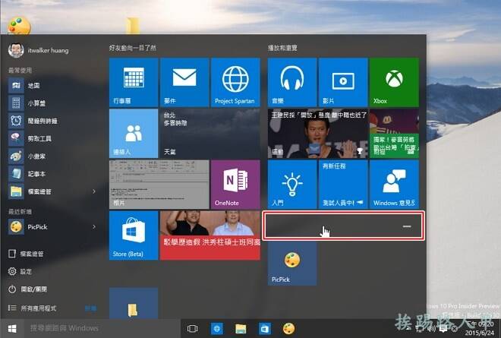Open the Photos (相片) tile
This screenshot has height=338, width=501.
pos(159,185)
